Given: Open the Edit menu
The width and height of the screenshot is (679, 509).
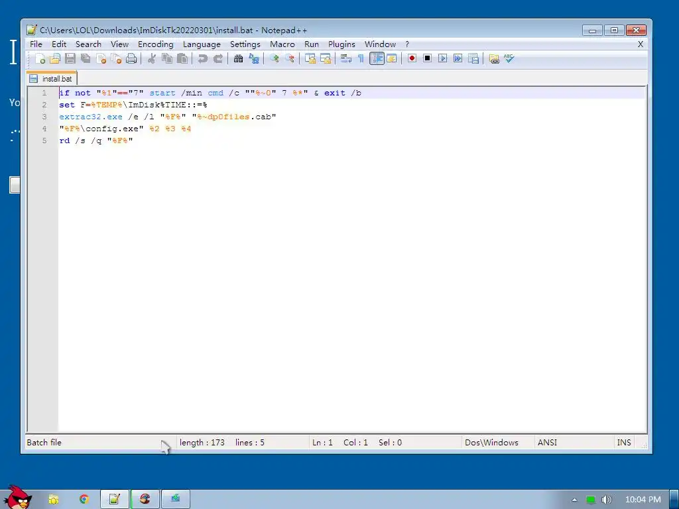Looking at the screenshot, I should (x=59, y=44).
